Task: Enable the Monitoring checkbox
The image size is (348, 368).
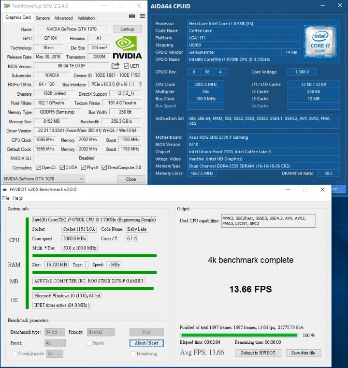Action: [133, 353]
